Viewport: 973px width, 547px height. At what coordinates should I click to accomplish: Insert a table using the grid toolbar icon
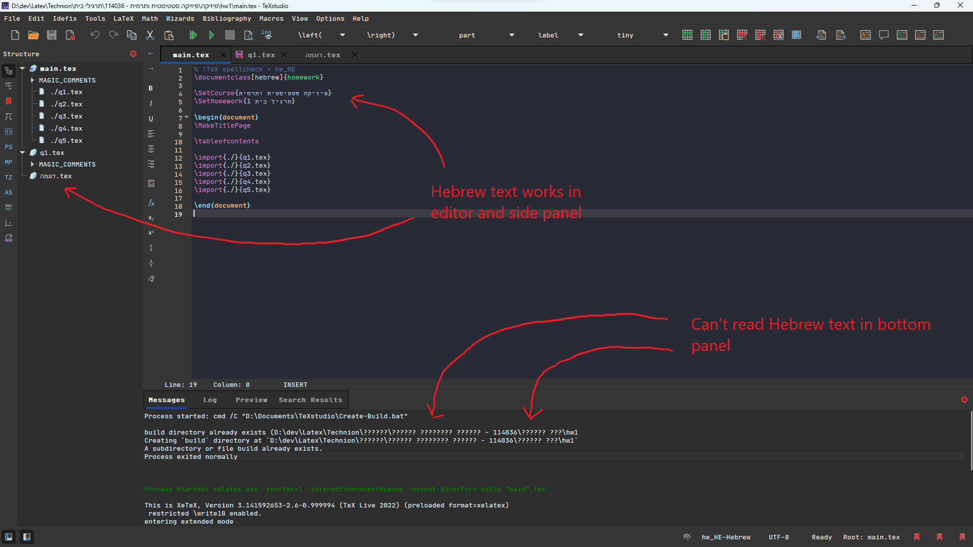click(x=687, y=34)
